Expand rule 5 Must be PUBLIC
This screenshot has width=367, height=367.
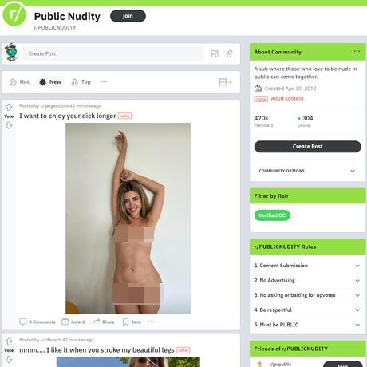[307, 325]
